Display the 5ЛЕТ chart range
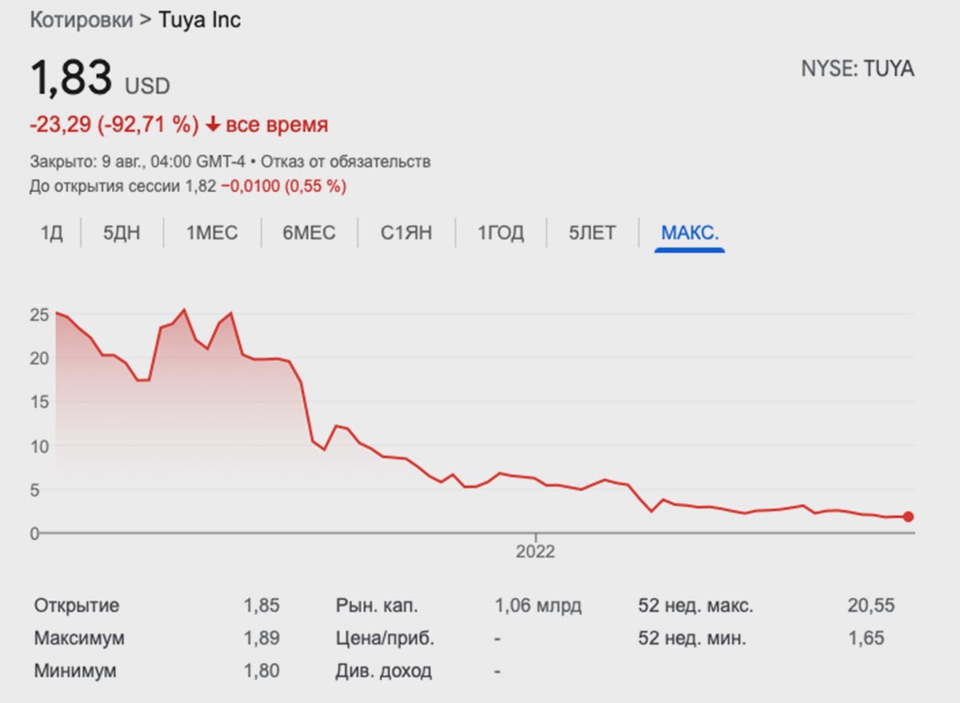This screenshot has width=960, height=703. [x=592, y=233]
